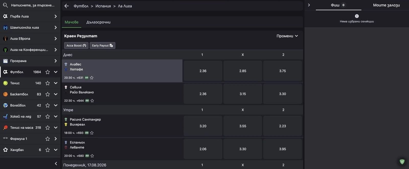The width and height of the screenshot is (409, 169).
Task: Favorite the Алавес vs Хетафе match star
Action: click(x=92, y=78)
